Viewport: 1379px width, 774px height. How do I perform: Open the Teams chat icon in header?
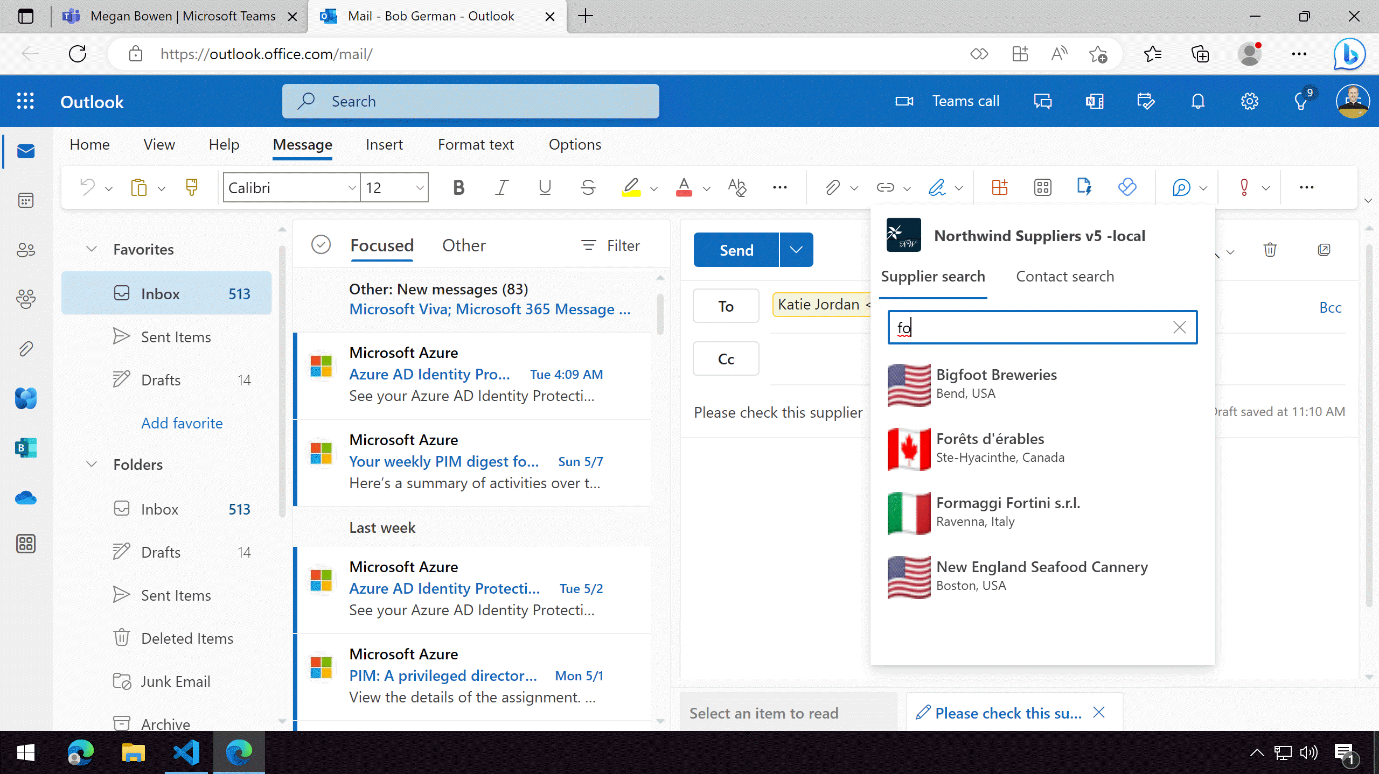click(1043, 101)
